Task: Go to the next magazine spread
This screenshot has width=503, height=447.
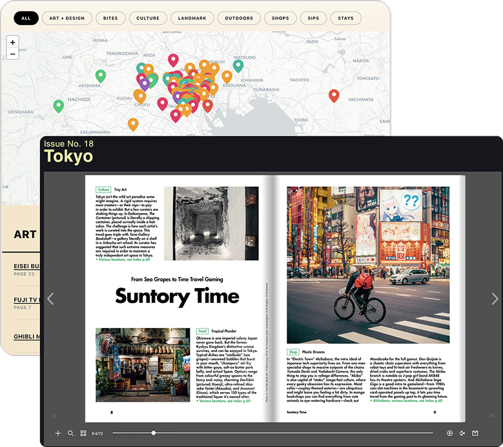Action: pos(495,298)
